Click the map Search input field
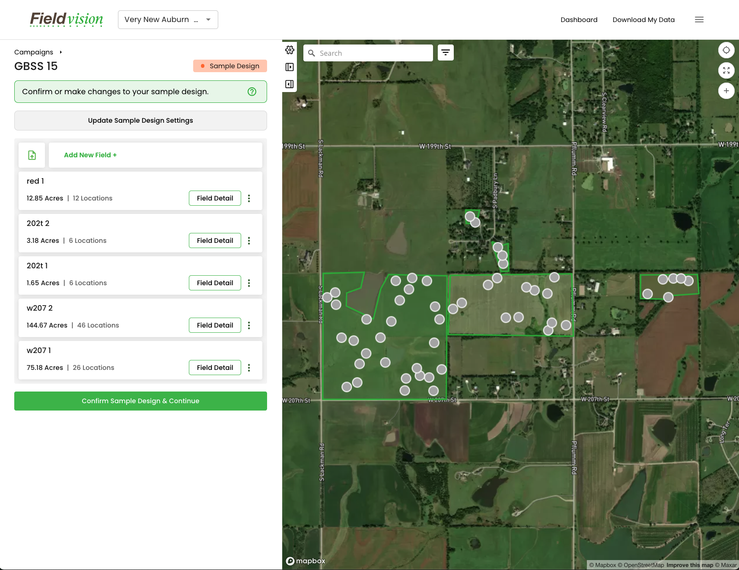The width and height of the screenshot is (739, 570). point(368,53)
